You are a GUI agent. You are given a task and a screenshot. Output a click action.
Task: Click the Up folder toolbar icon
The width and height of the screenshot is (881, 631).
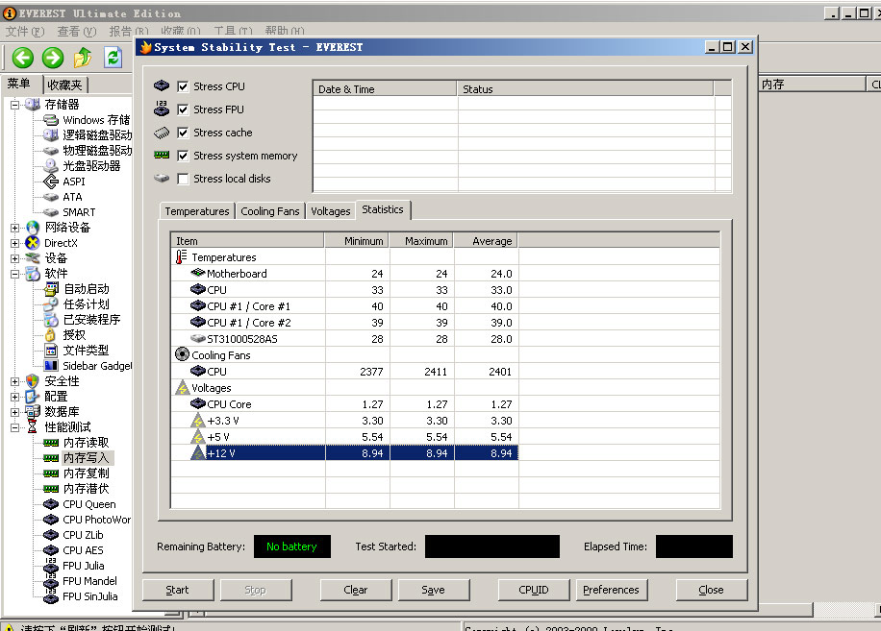click(83, 58)
